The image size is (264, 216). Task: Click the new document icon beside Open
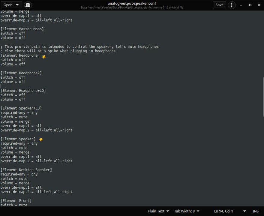pyautogui.click(x=28, y=5)
